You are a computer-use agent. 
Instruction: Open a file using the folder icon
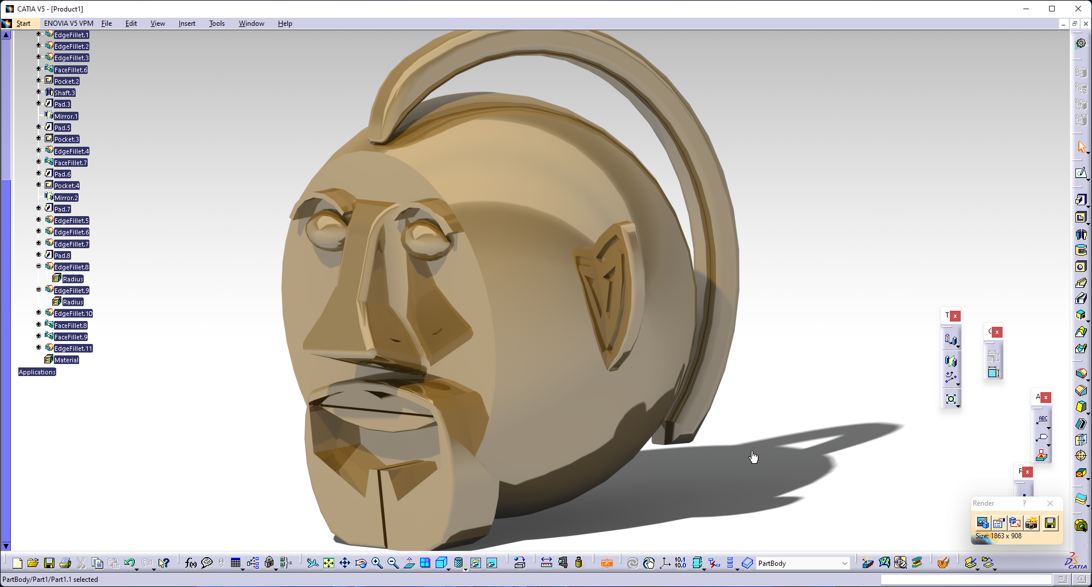(x=33, y=563)
